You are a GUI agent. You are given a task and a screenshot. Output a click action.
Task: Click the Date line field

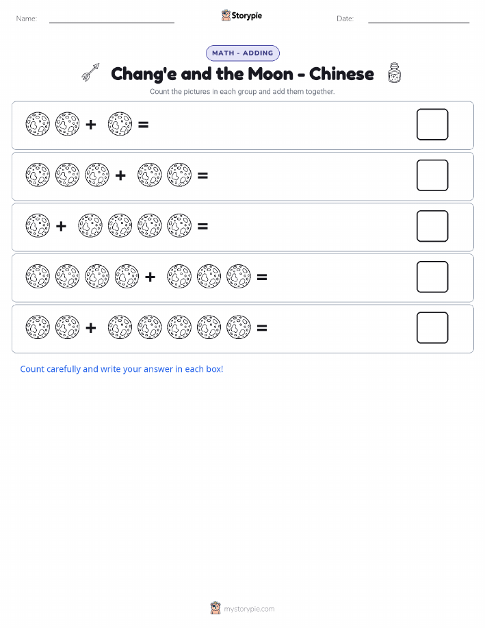coord(419,18)
